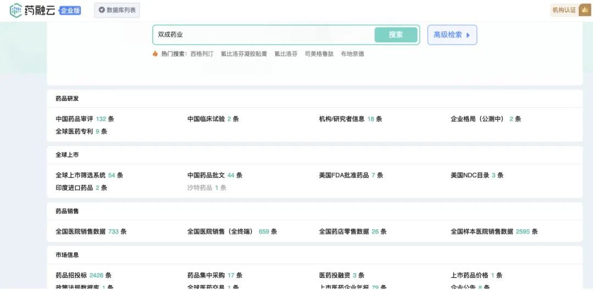Click the search input containing 双成药业
This screenshot has height=290, width=593.
tap(264, 35)
